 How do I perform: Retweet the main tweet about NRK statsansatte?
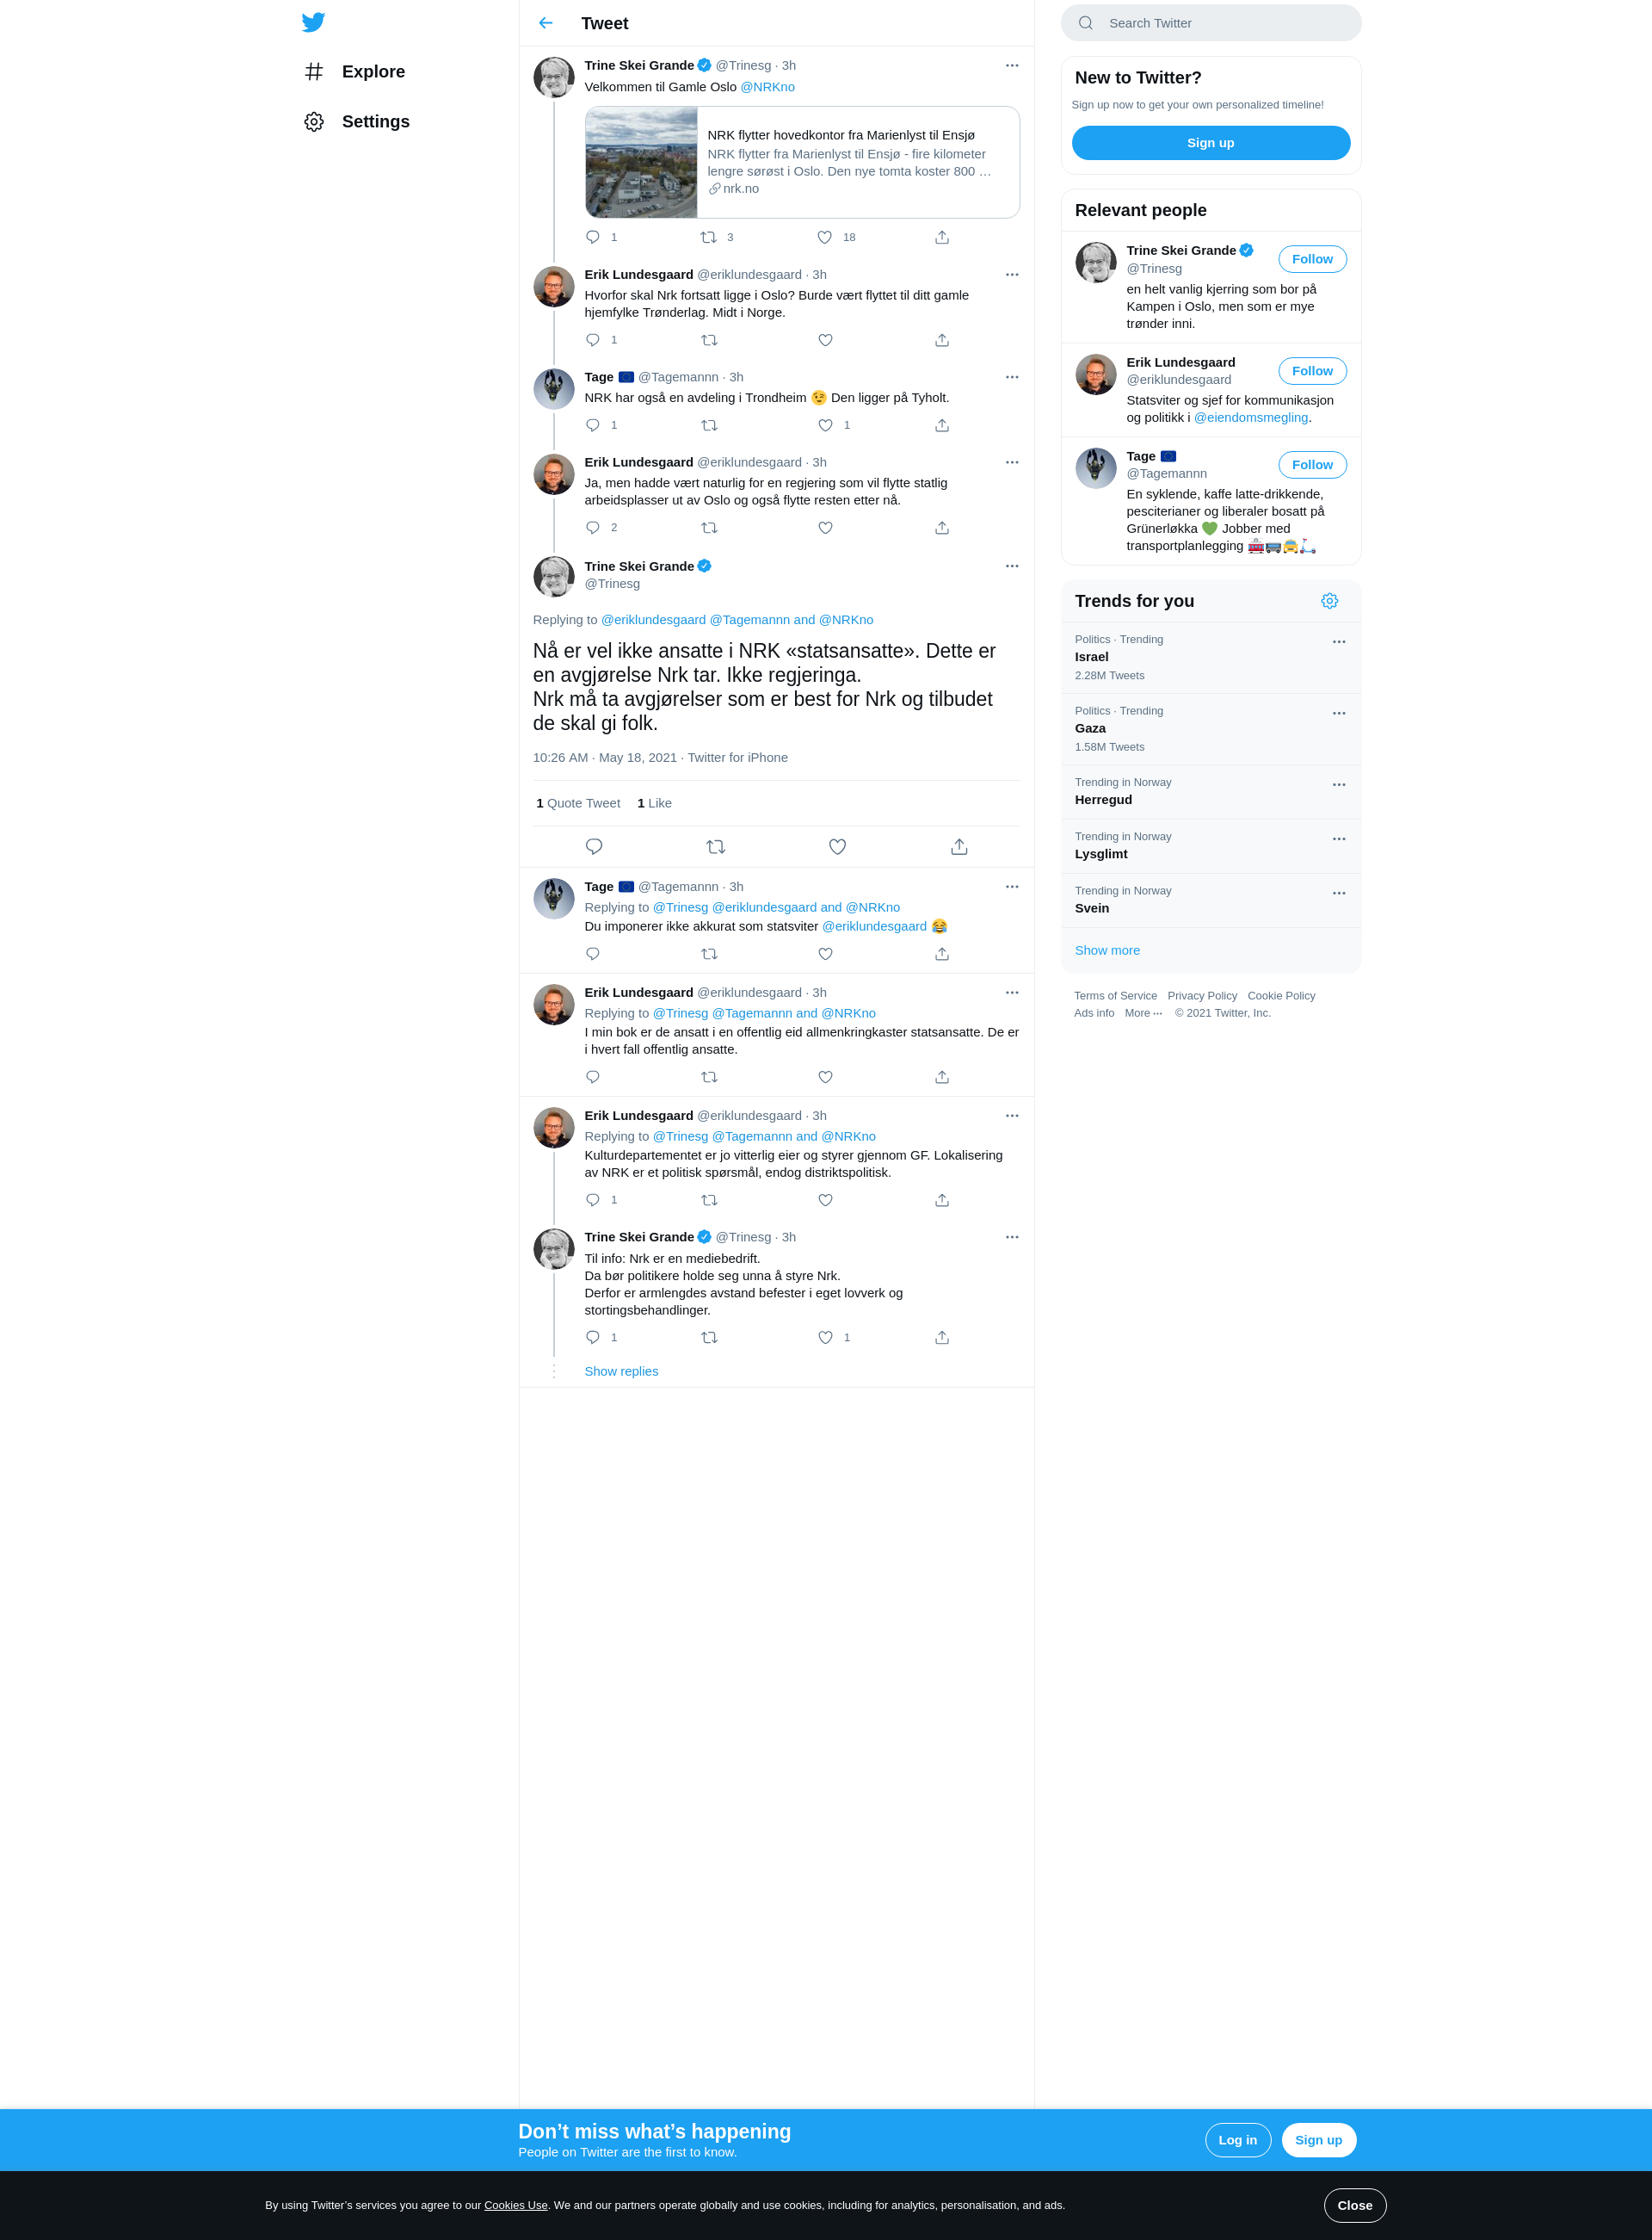(715, 846)
